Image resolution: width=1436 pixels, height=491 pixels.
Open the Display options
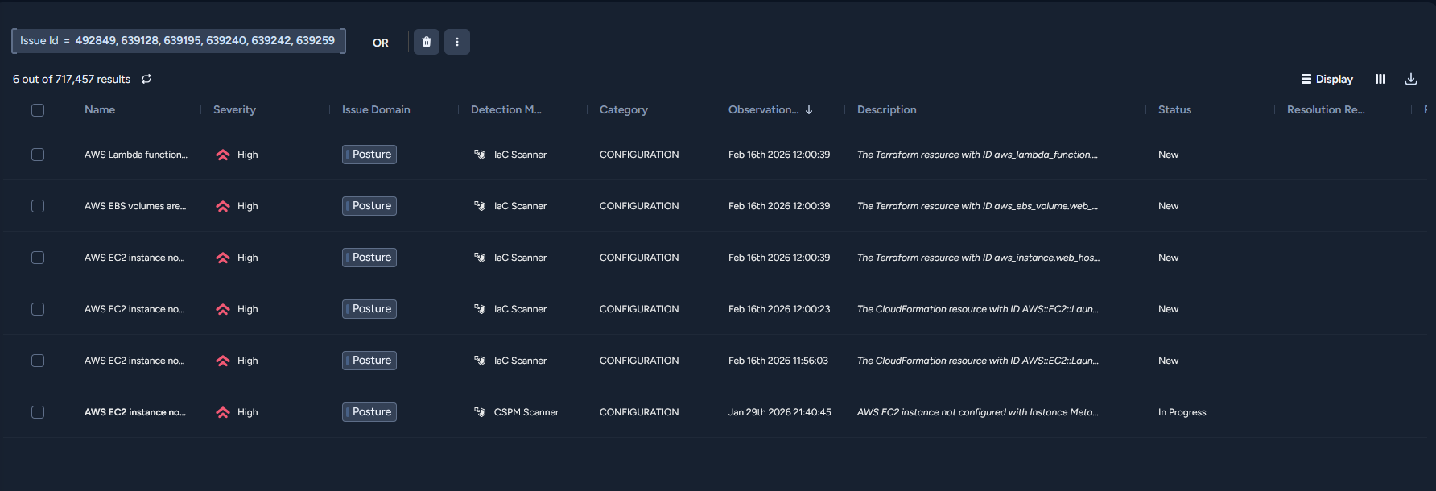[x=1327, y=79]
